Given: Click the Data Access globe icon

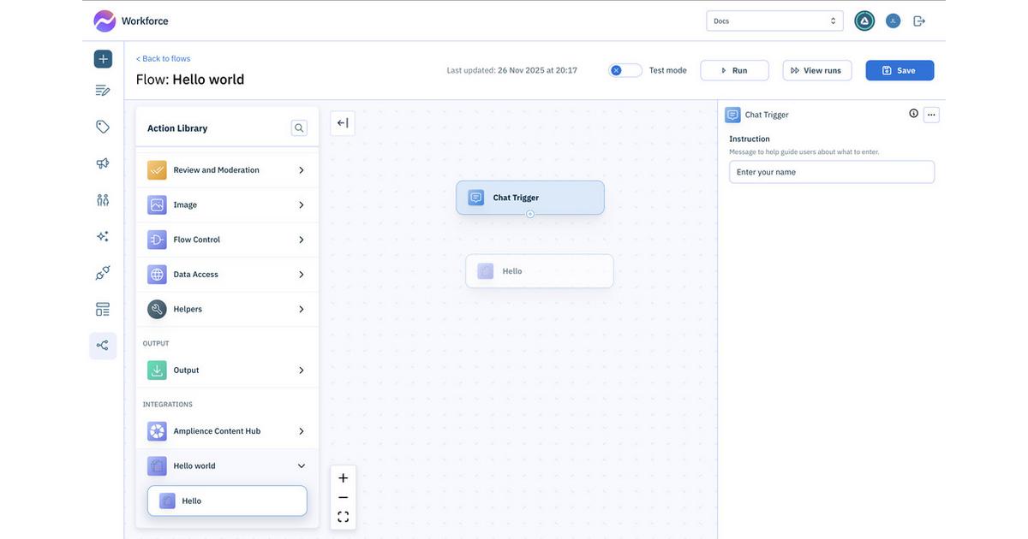Looking at the screenshot, I should (157, 275).
